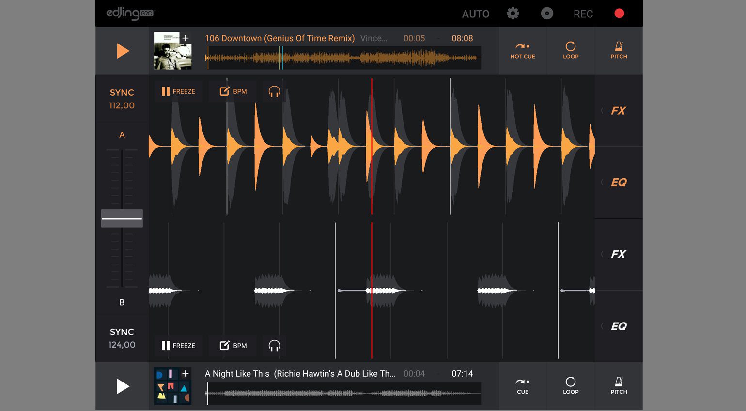
Task: Toggle headphone pre-listen on deck B
Action: point(274,346)
